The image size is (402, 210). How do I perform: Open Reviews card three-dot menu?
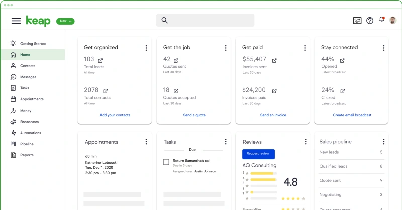(x=305, y=142)
